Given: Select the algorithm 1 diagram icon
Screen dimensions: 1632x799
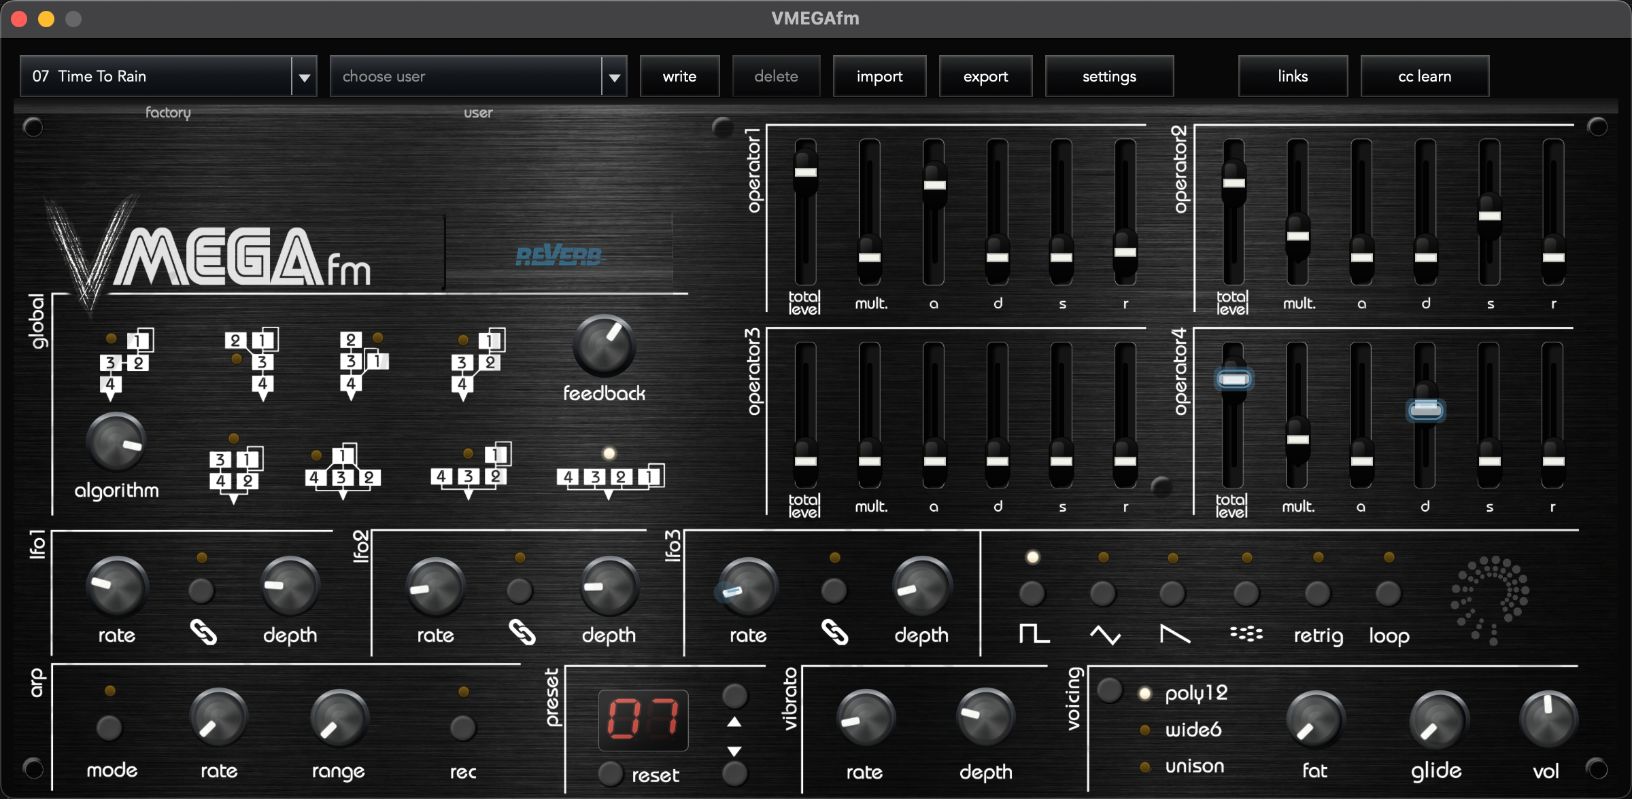Looking at the screenshot, I should click(126, 363).
